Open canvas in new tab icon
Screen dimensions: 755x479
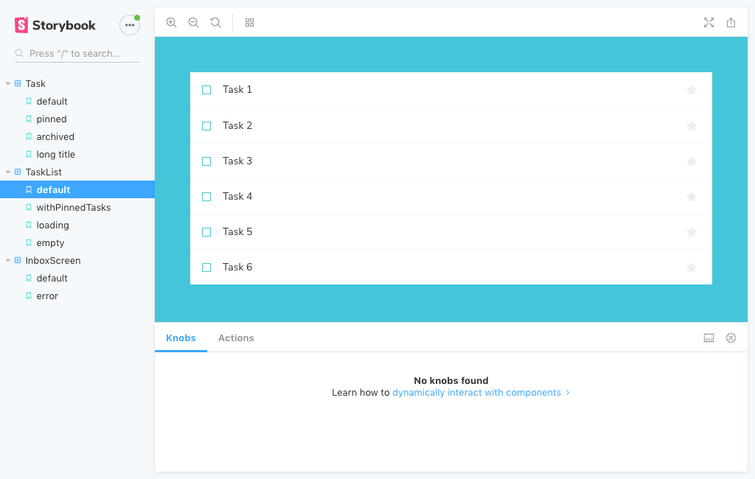point(731,23)
